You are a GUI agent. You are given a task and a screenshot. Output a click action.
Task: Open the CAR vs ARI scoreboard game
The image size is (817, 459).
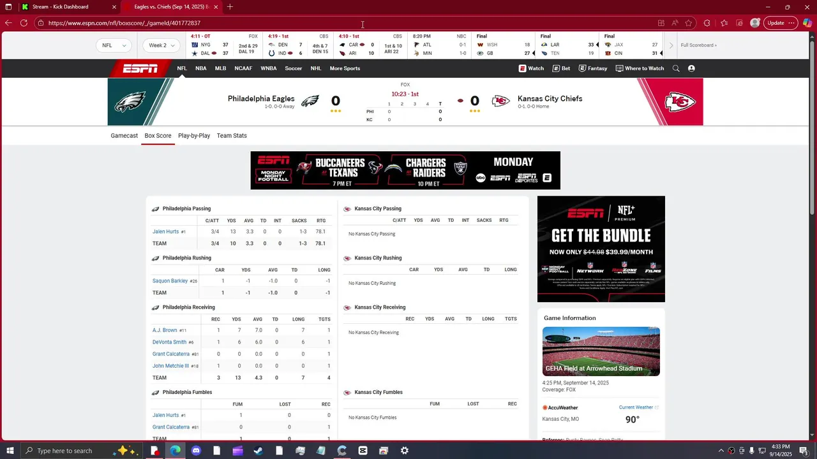[371, 45]
